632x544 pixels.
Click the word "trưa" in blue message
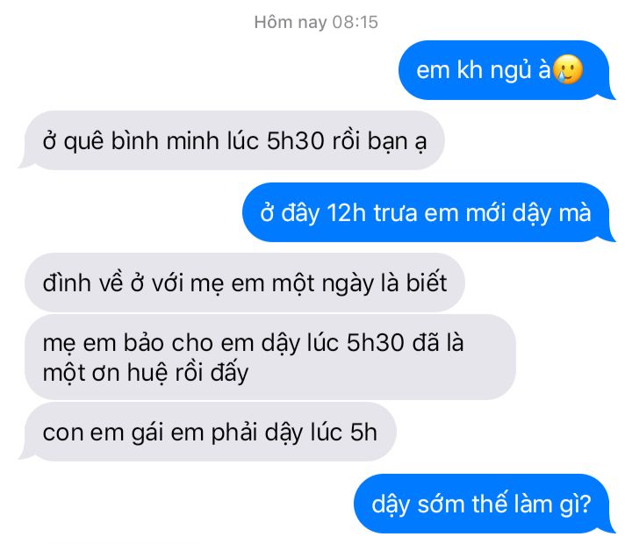coord(395,213)
